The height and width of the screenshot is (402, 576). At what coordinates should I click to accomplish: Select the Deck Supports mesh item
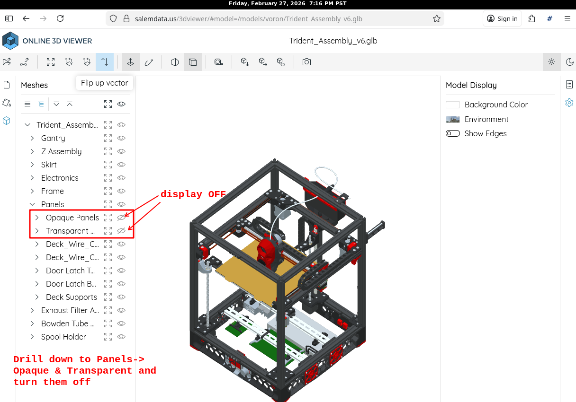(x=71, y=297)
